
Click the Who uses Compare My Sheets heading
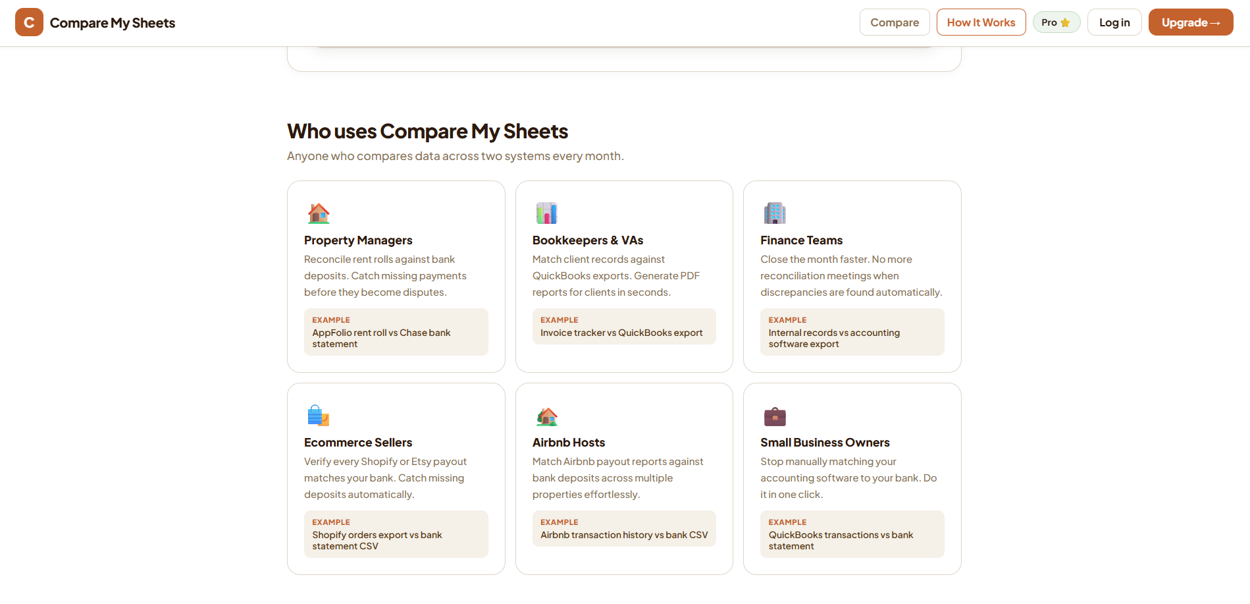pos(427,131)
